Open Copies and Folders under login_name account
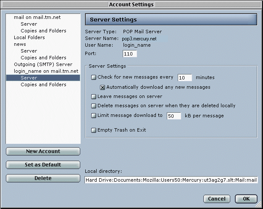Screen dimensions: 263x209 [x=43, y=85]
